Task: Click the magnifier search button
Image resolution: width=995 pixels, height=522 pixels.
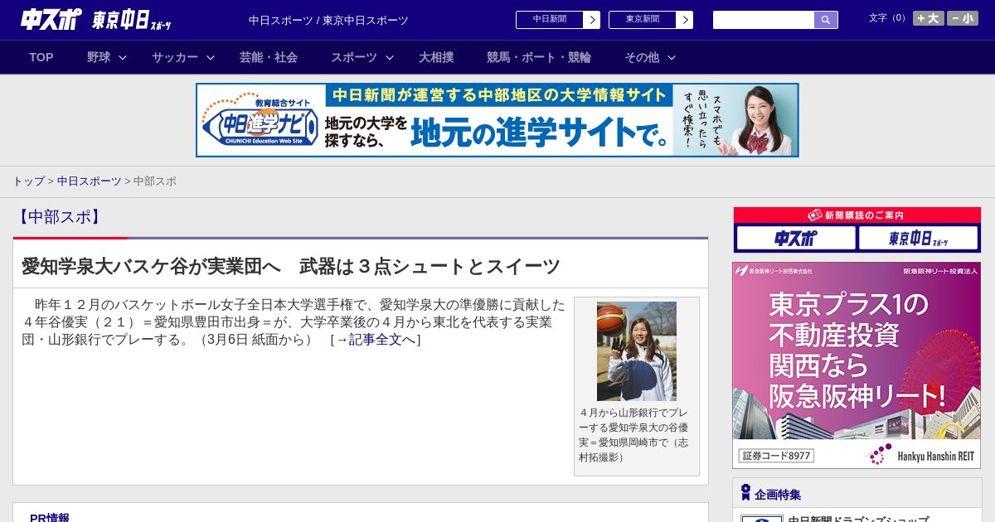Action: (826, 20)
